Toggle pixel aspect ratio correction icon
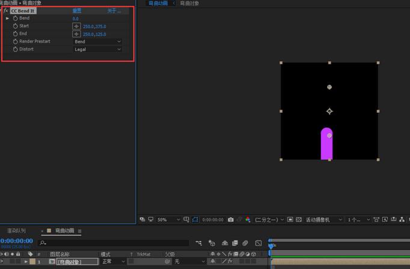 click(376, 219)
